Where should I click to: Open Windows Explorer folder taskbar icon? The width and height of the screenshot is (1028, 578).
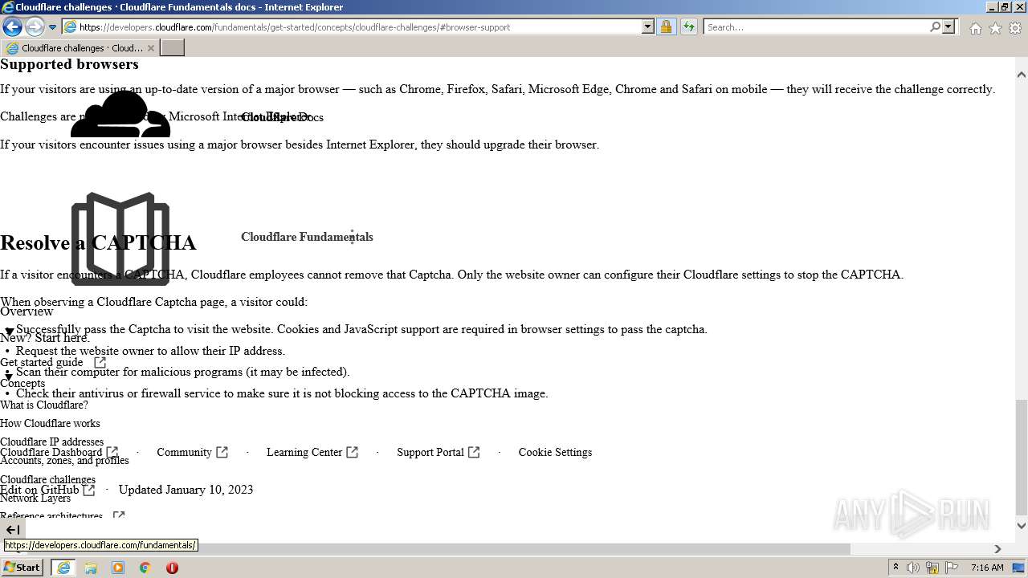click(x=91, y=568)
